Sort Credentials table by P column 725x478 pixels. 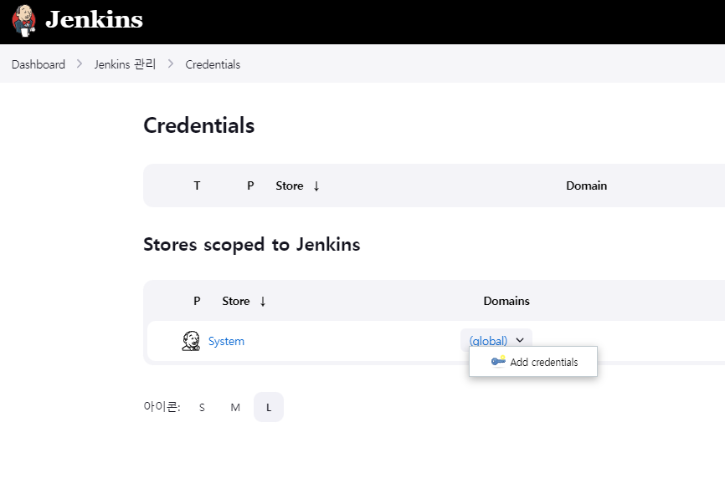pyautogui.click(x=250, y=186)
